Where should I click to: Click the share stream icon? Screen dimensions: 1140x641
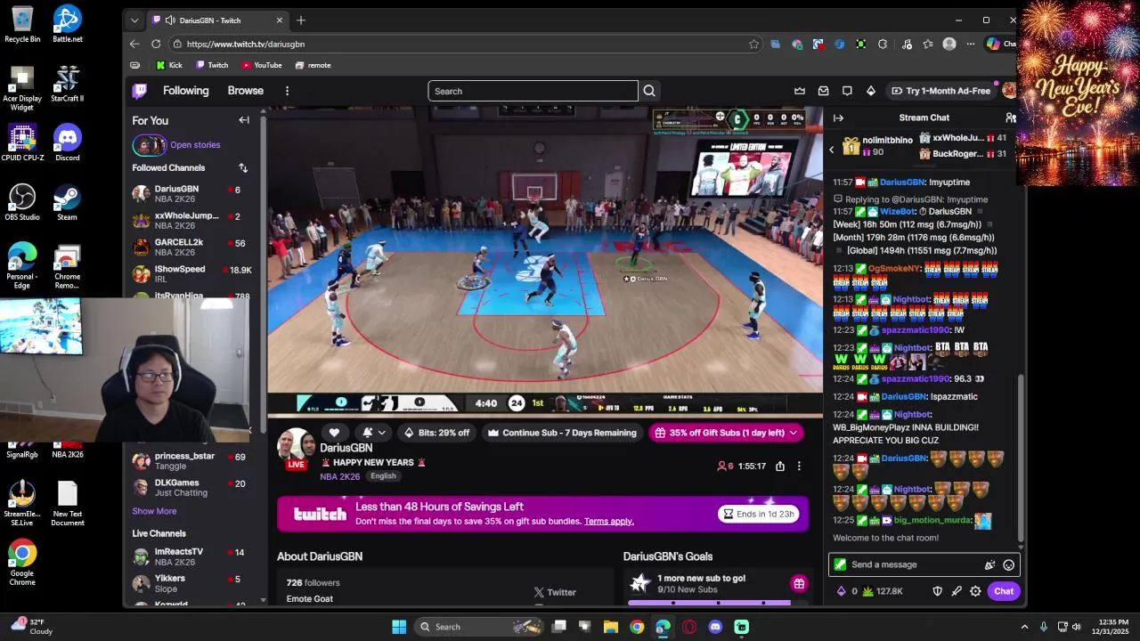(x=780, y=467)
